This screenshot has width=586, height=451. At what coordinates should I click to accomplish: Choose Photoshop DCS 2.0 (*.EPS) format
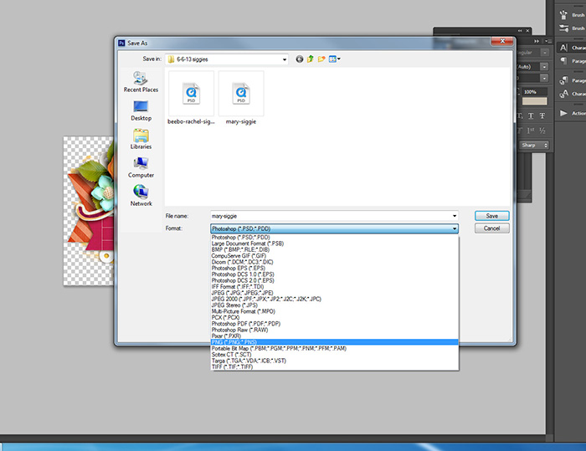[x=334, y=280]
